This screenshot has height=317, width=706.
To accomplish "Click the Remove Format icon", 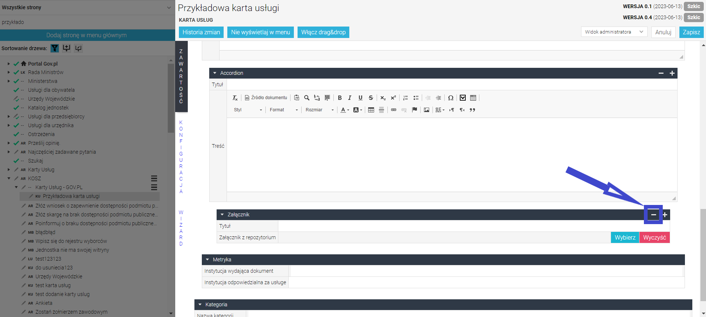I will 235,98.
